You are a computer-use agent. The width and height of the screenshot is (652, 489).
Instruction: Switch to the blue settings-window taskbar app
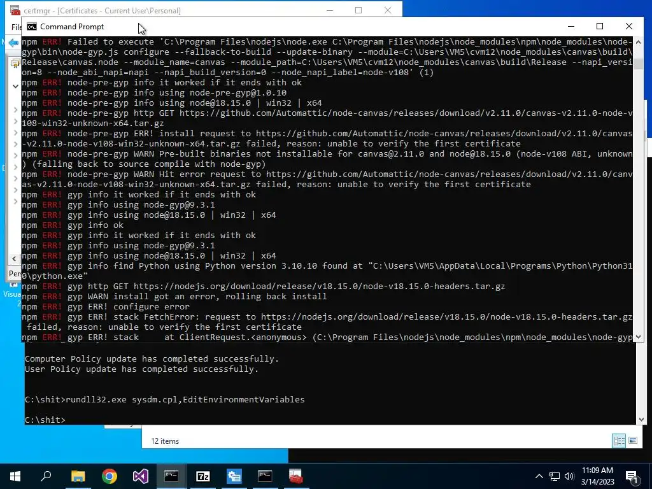pos(234,476)
